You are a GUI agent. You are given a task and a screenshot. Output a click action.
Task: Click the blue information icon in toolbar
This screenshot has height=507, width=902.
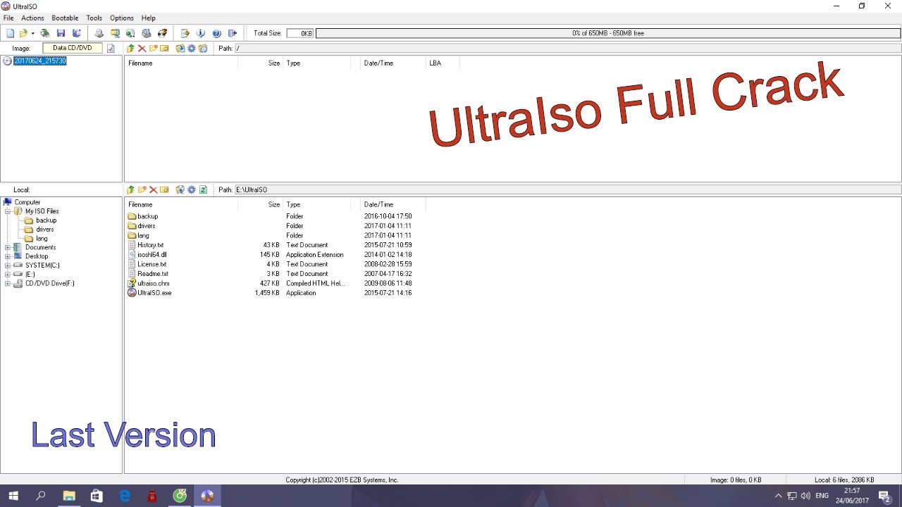tap(201, 33)
